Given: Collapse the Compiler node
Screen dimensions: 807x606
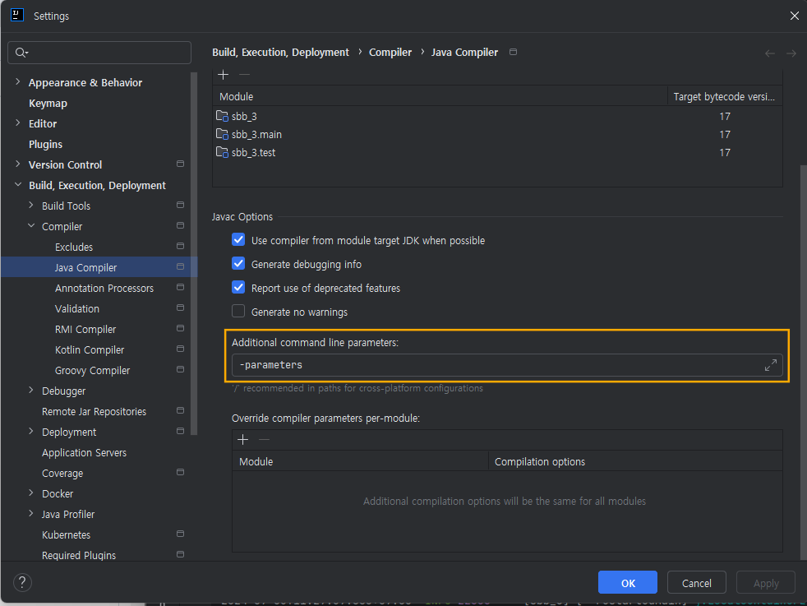Looking at the screenshot, I should pyautogui.click(x=31, y=225).
